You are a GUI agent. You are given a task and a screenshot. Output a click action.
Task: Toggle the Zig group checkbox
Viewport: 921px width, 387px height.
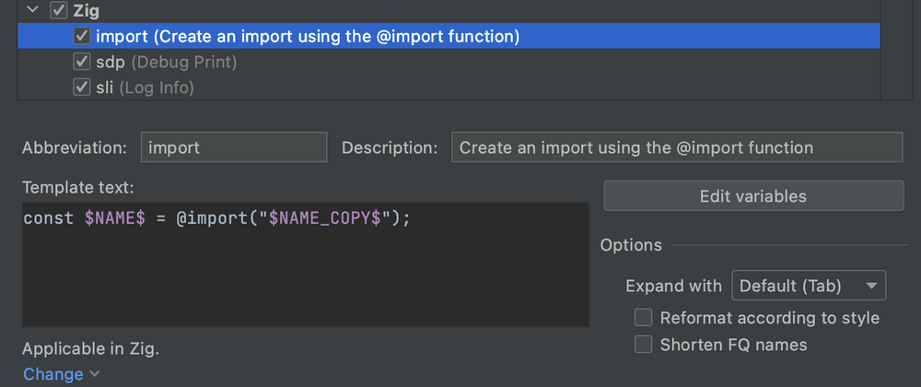(58, 11)
